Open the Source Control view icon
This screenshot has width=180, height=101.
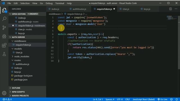[4, 27]
